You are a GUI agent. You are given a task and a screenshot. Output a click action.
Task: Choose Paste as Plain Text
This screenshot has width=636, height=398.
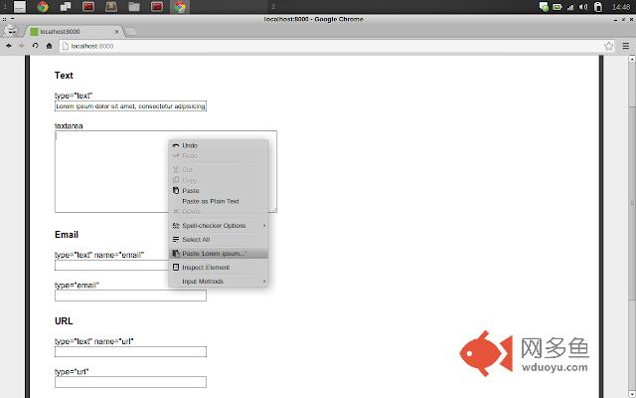coord(210,201)
